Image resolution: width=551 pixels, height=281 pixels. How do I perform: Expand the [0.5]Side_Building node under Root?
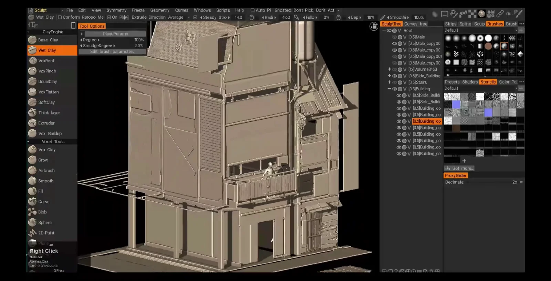point(389,76)
